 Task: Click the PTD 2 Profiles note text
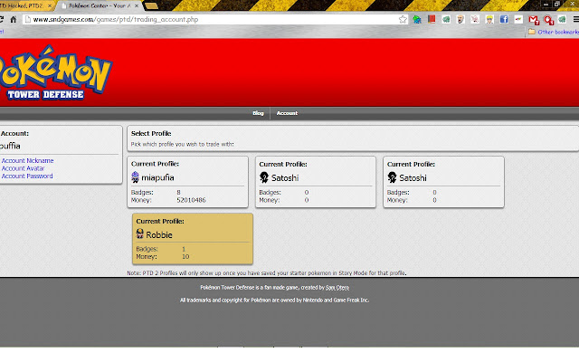[267, 273]
